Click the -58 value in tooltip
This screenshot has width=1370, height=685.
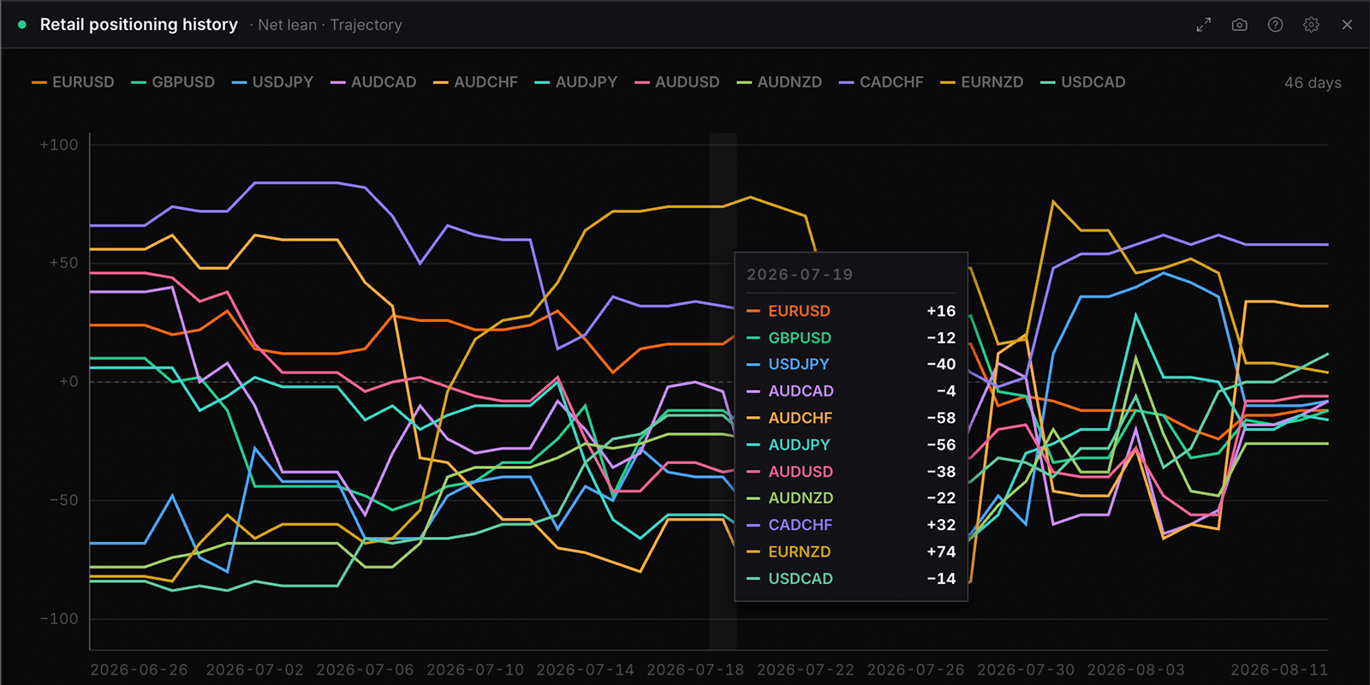(x=941, y=418)
